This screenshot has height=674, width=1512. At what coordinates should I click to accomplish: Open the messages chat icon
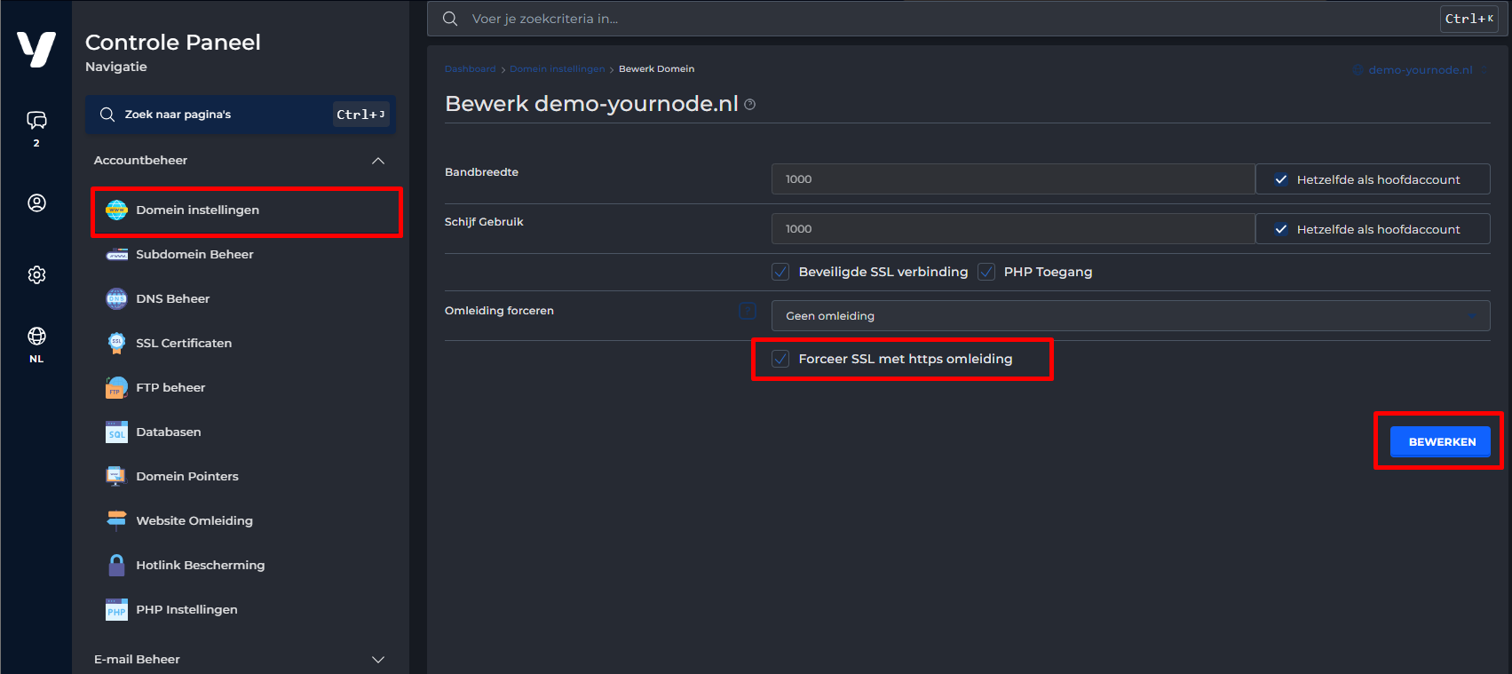[36, 120]
